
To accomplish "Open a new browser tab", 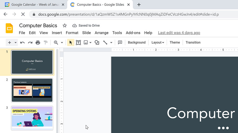I will click(139, 5).
